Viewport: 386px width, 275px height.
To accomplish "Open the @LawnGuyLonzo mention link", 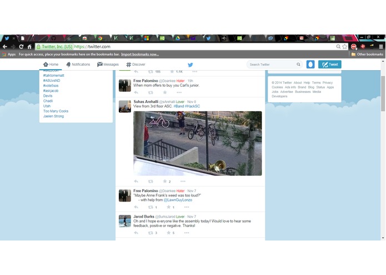I will coord(178,200).
